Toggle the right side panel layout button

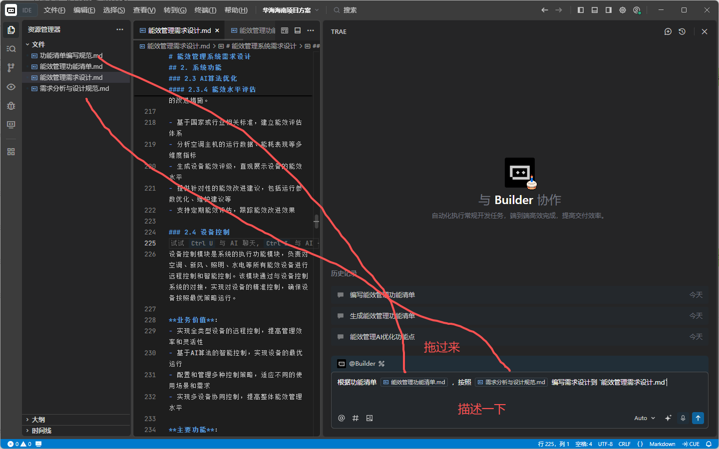(x=609, y=10)
